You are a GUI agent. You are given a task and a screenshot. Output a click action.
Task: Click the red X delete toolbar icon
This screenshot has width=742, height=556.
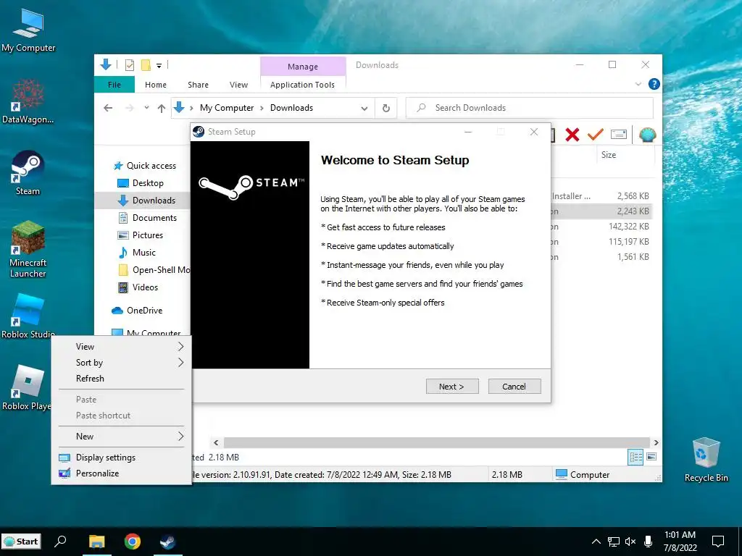click(572, 135)
